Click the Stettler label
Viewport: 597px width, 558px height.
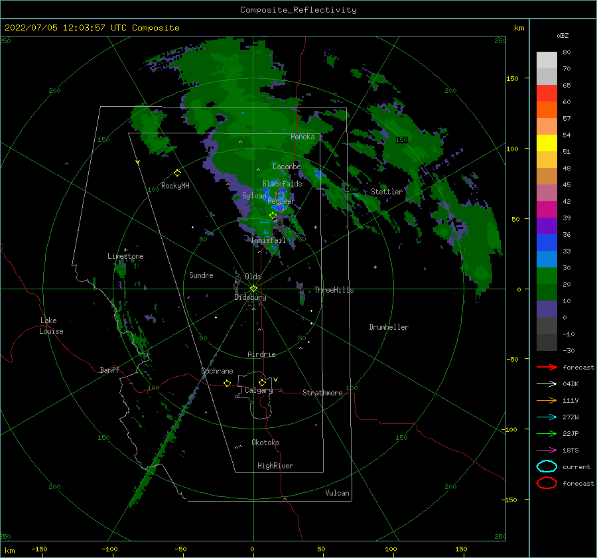pyautogui.click(x=387, y=192)
